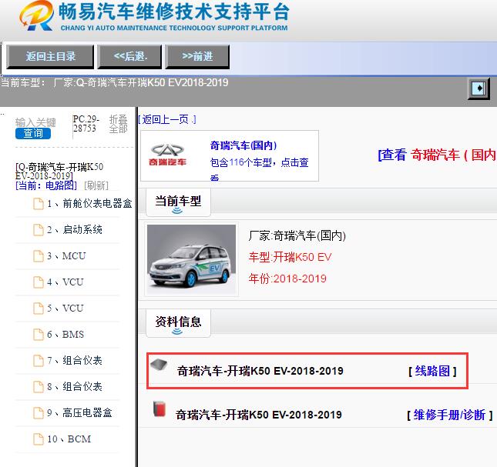The image size is (497, 467).
Task: Select the 资料信息 tab
Action: pos(178,323)
